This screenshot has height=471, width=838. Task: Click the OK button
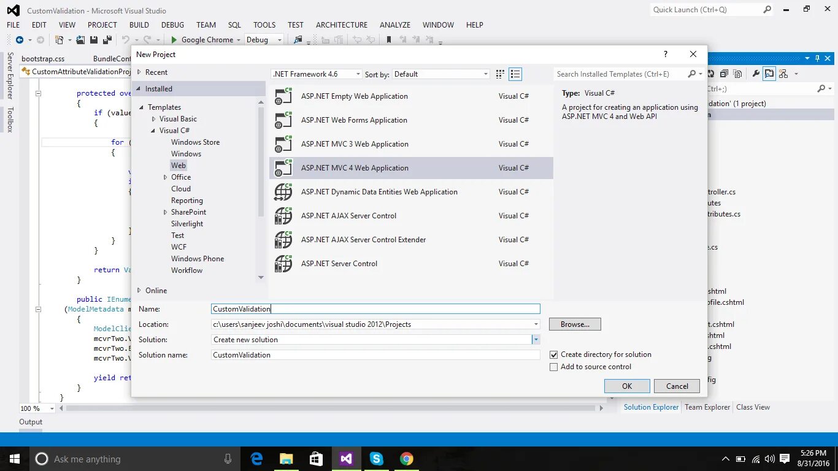[x=627, y=386]
